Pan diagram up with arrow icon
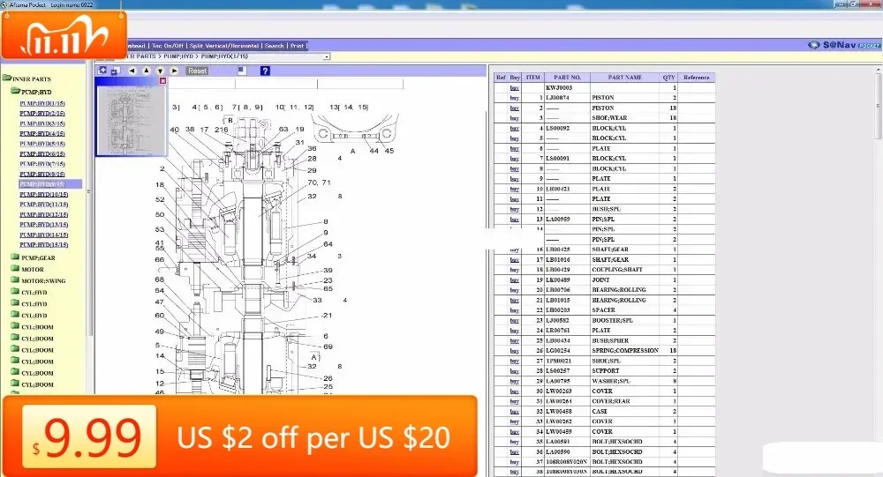 point(147,71)
